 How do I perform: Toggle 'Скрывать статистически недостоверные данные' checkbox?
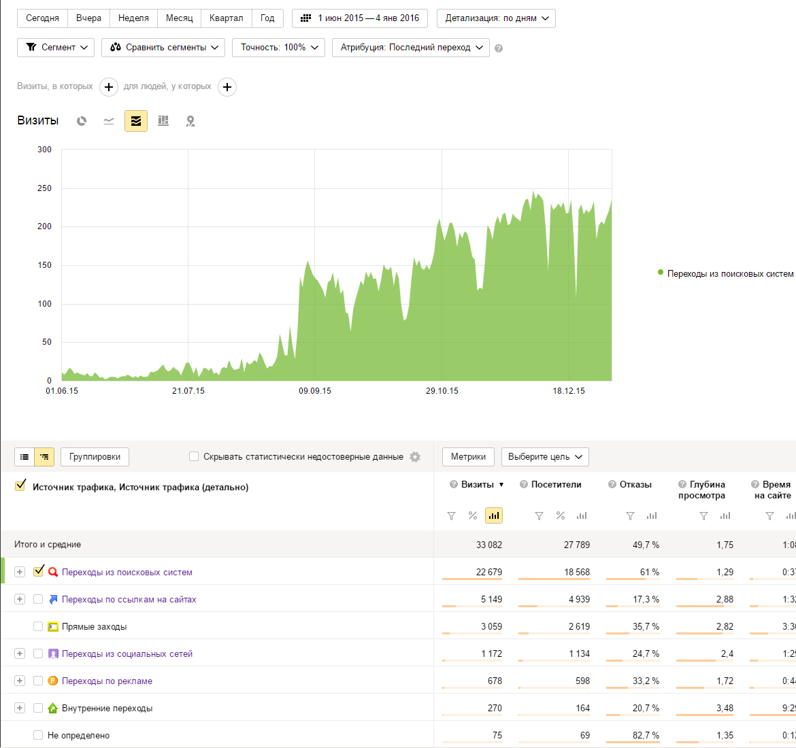pos(194,457)
